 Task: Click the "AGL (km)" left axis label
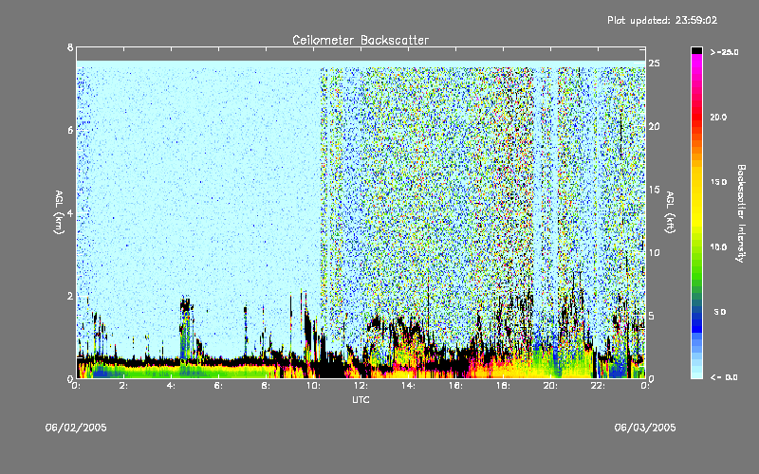pos(59,212)
